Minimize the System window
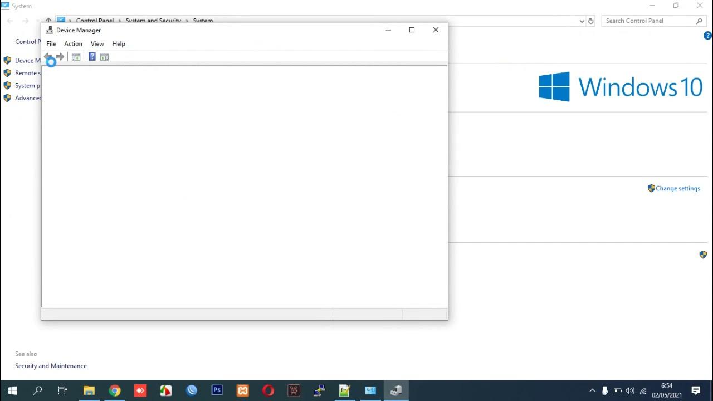The image size is (713, 401). point(652,6)
